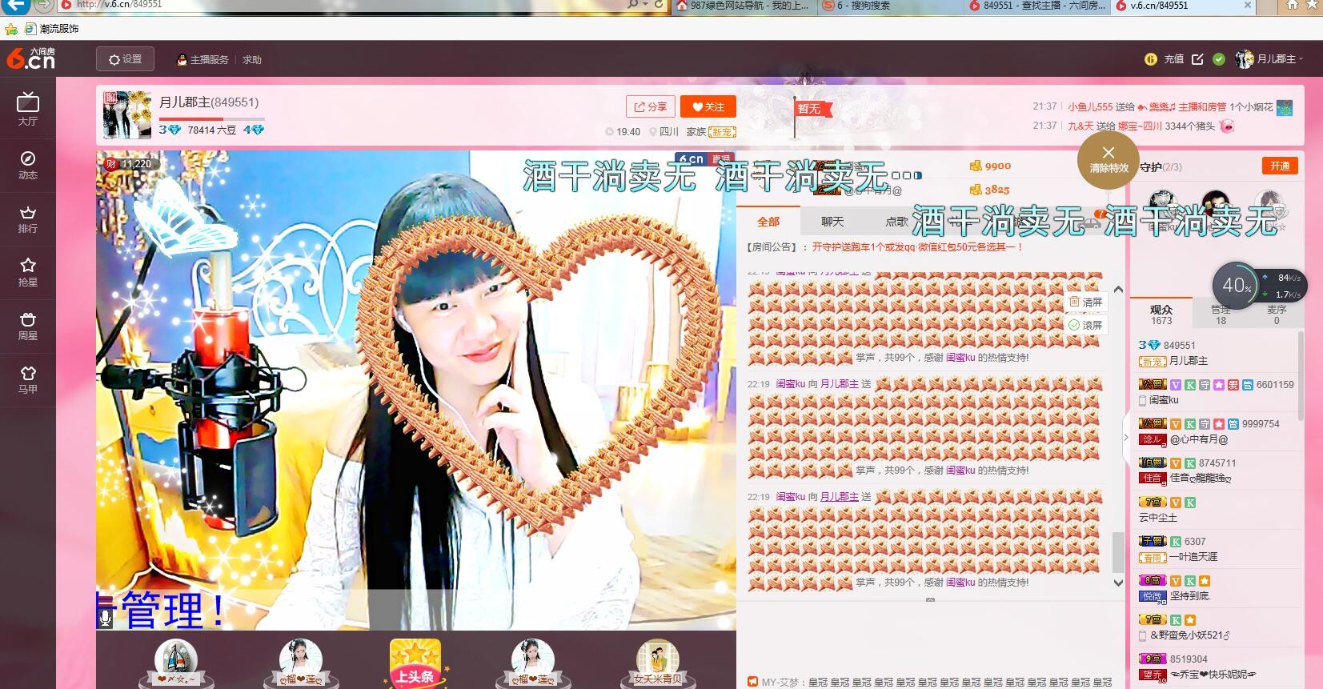Click user 坚持到底 in audience list
Screen dimensions: 1323x689
click(x=1190, y=596)
